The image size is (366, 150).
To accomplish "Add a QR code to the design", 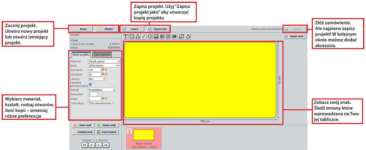I will click(x=168, y=36).
